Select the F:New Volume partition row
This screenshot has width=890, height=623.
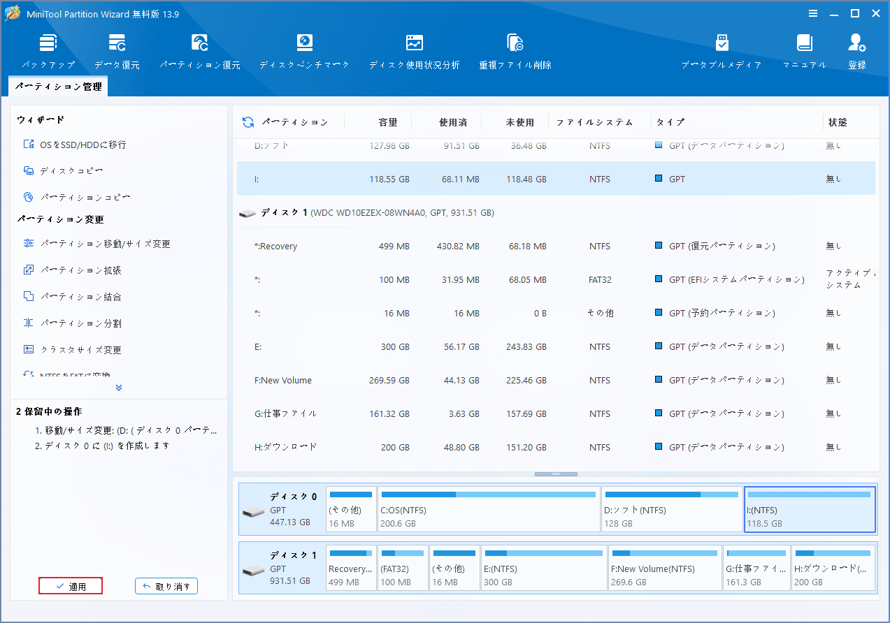pyautogui.click(x=556, y=380)
